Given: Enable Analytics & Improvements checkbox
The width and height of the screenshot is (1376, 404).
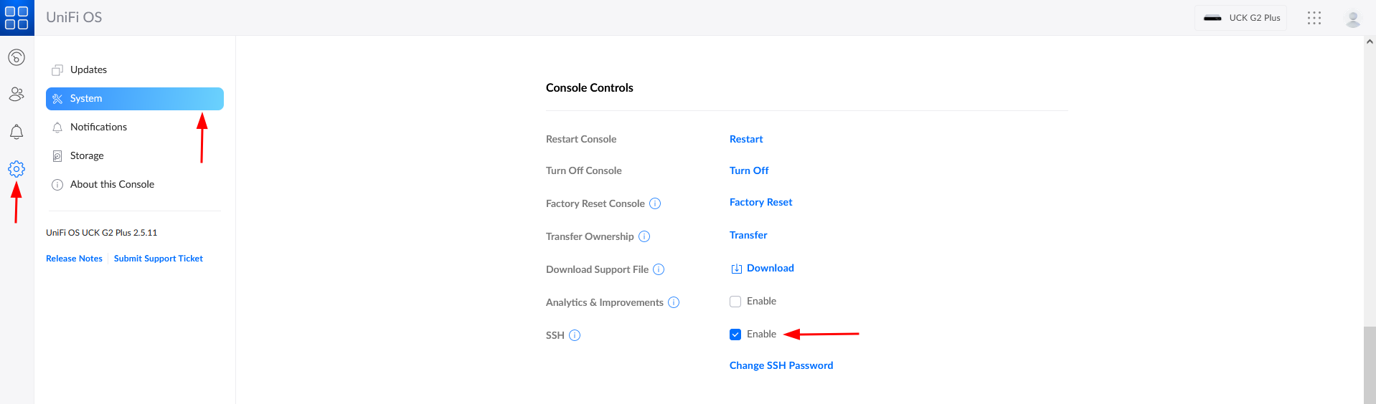Looking at the screenshot, I should coord(735,302).
